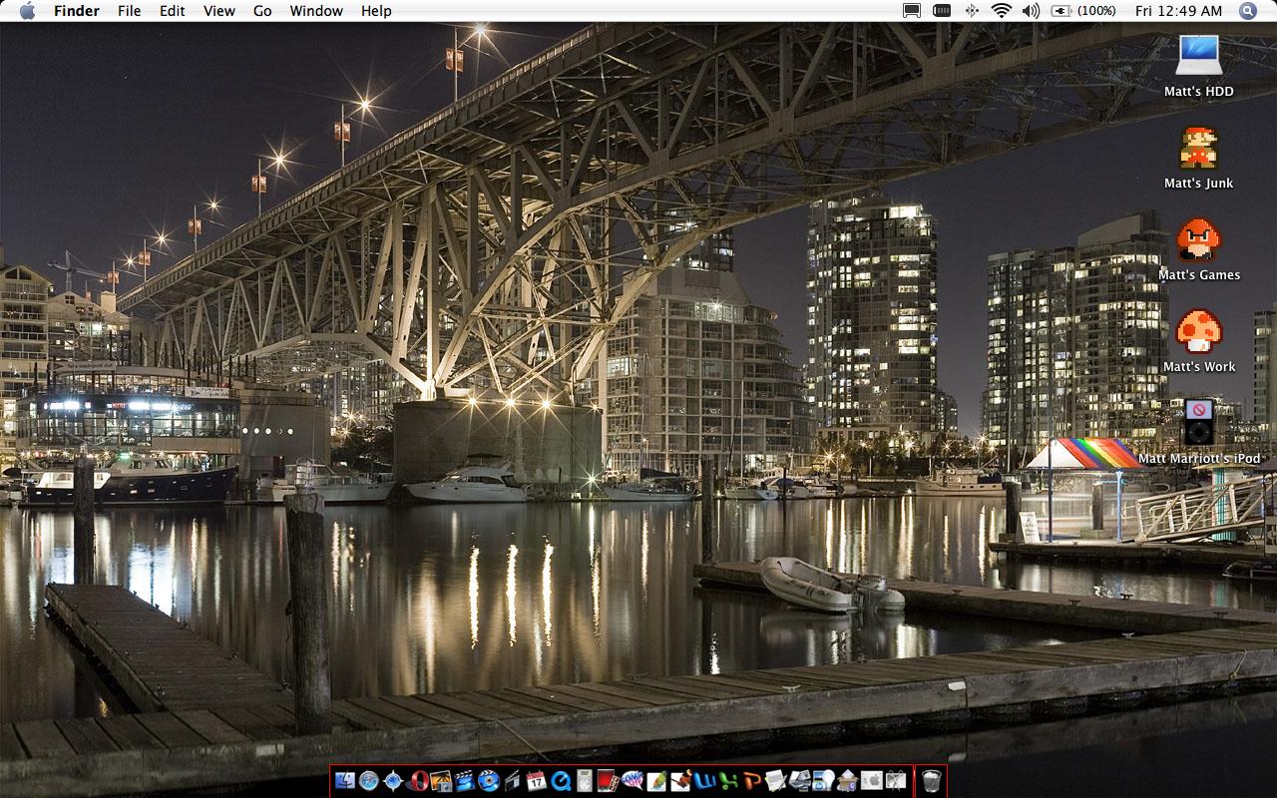
Task: Select Matt Marriott's iPod on desktop
Action: [1198, 423]
